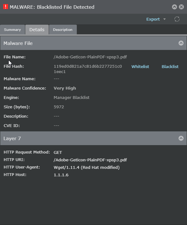Click the Malware Confidence: label

[25, 88]
